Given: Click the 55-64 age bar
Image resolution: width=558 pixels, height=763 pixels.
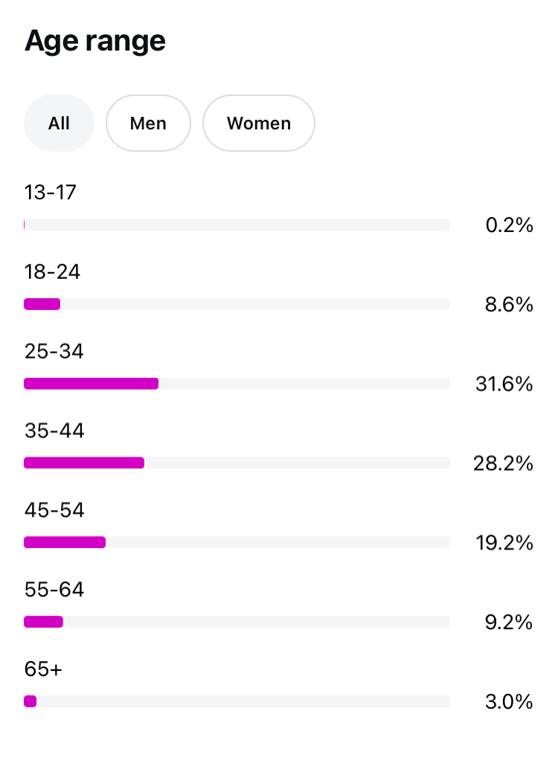Looking at the screenshot, I should click(x=237, y=622).
